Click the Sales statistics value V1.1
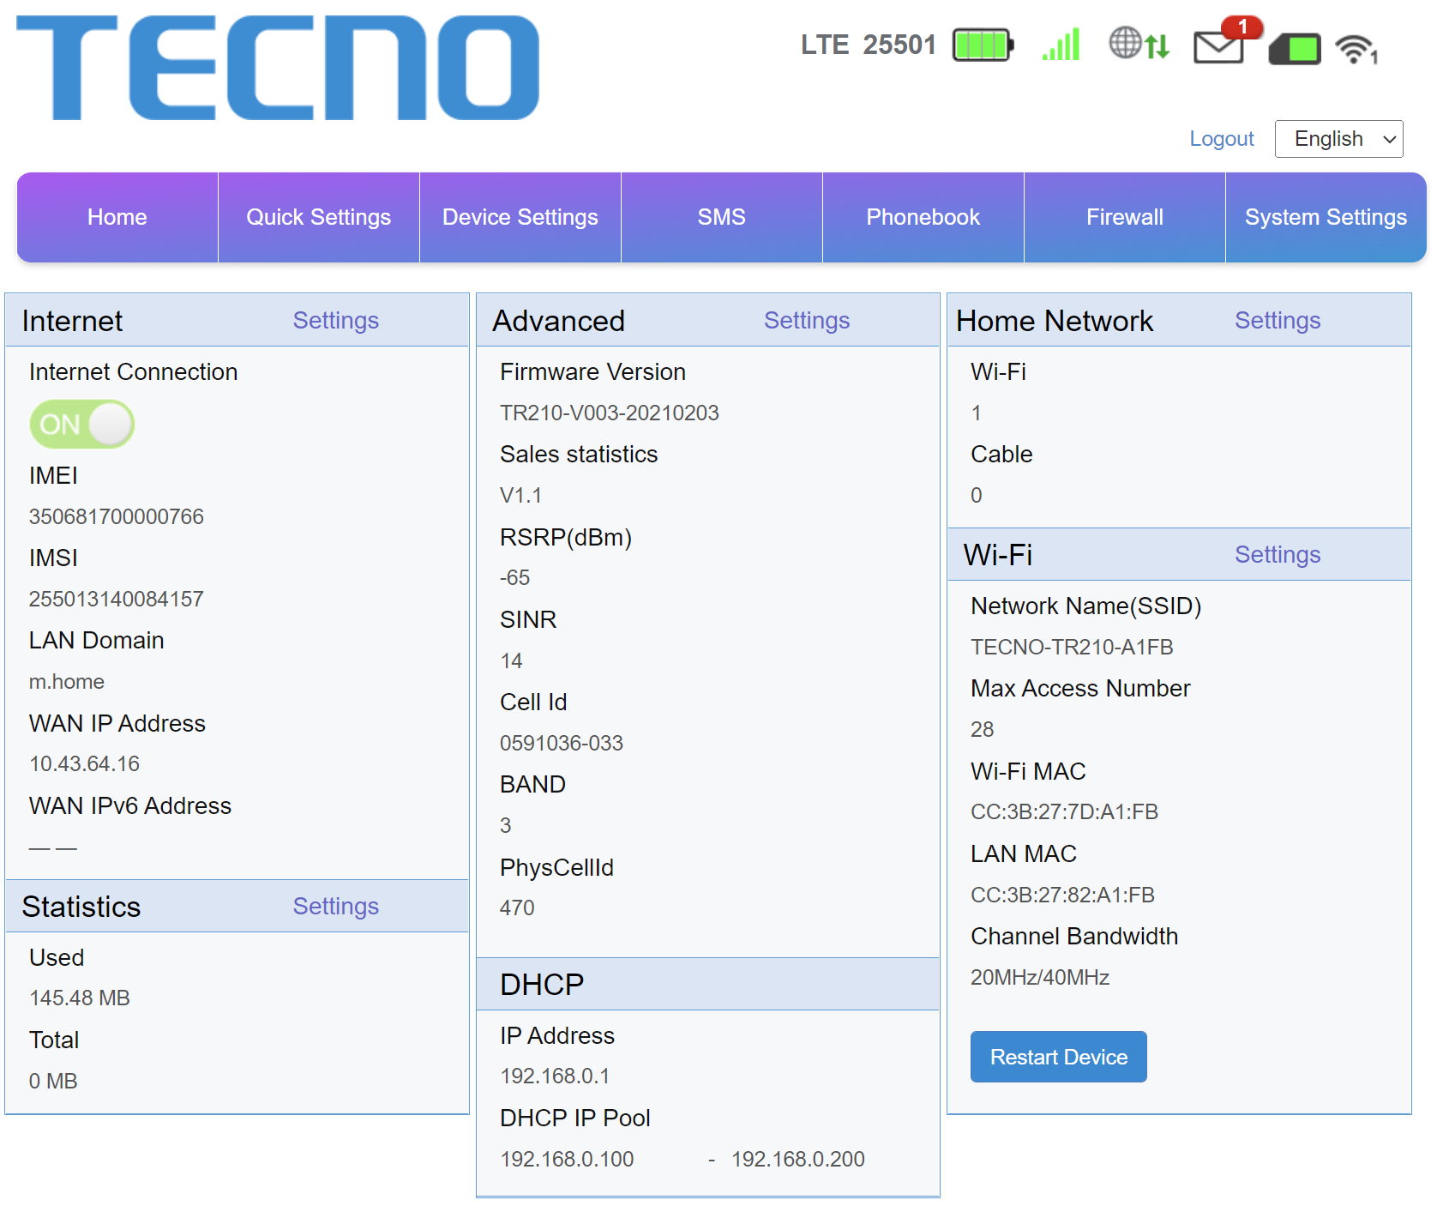 point(521,496)
